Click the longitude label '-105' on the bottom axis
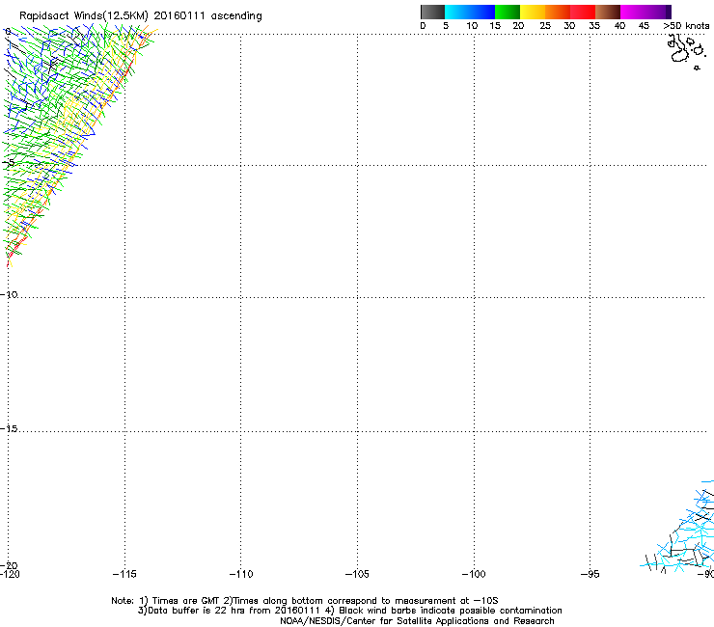 coord(357,574)
